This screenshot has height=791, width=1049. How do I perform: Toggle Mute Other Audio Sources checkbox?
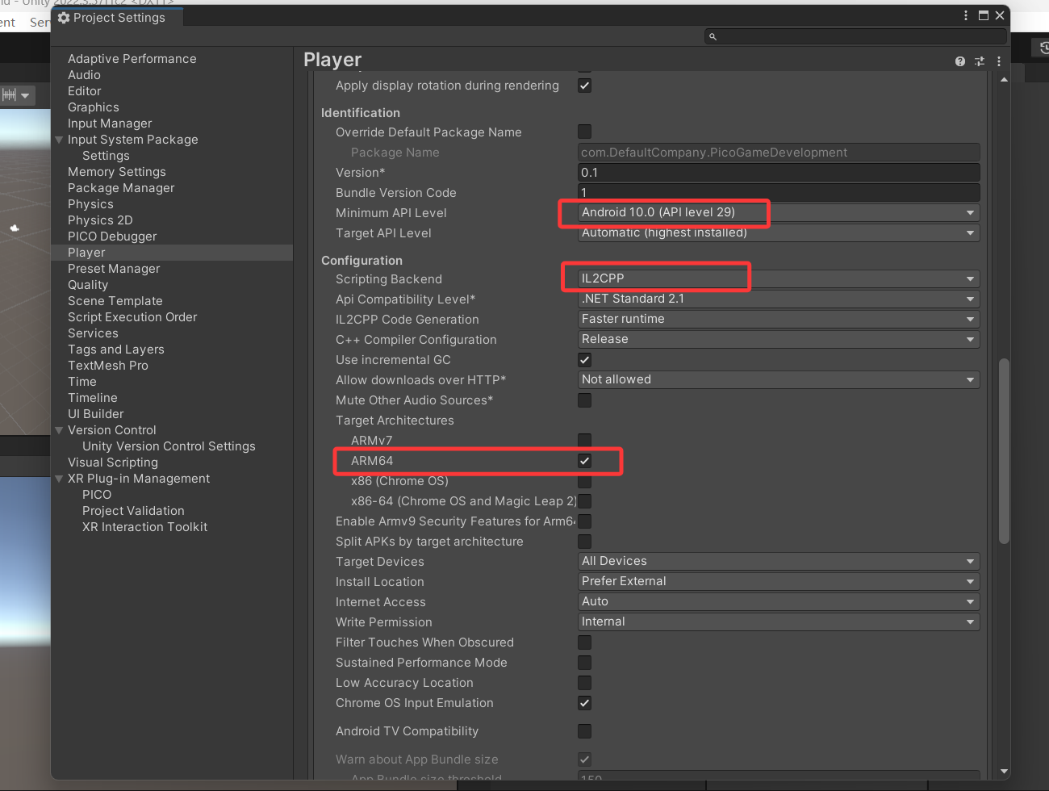click(x=585, y=400)
